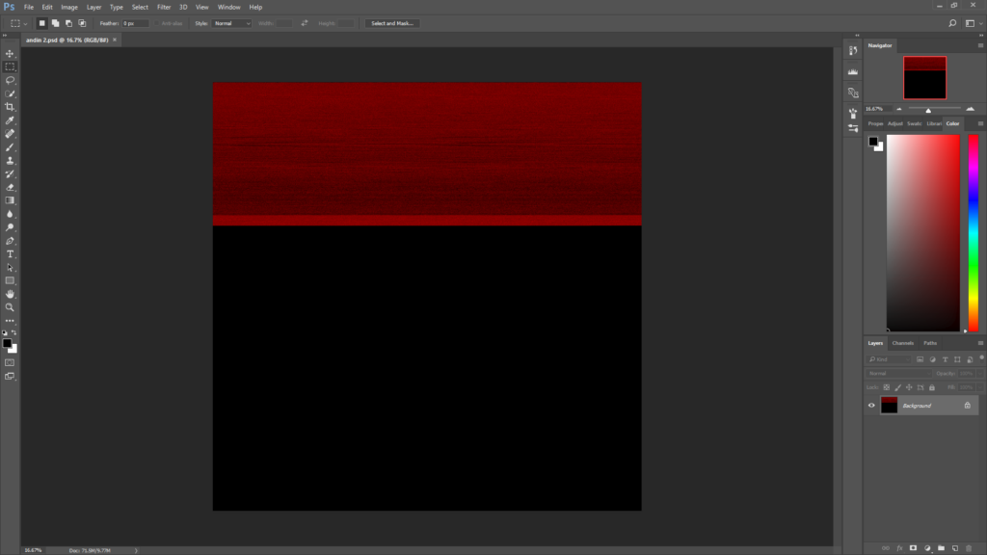The width and height of the screenshot is (987, 555).
Task: Open the History panel icon
Action: 853,50
